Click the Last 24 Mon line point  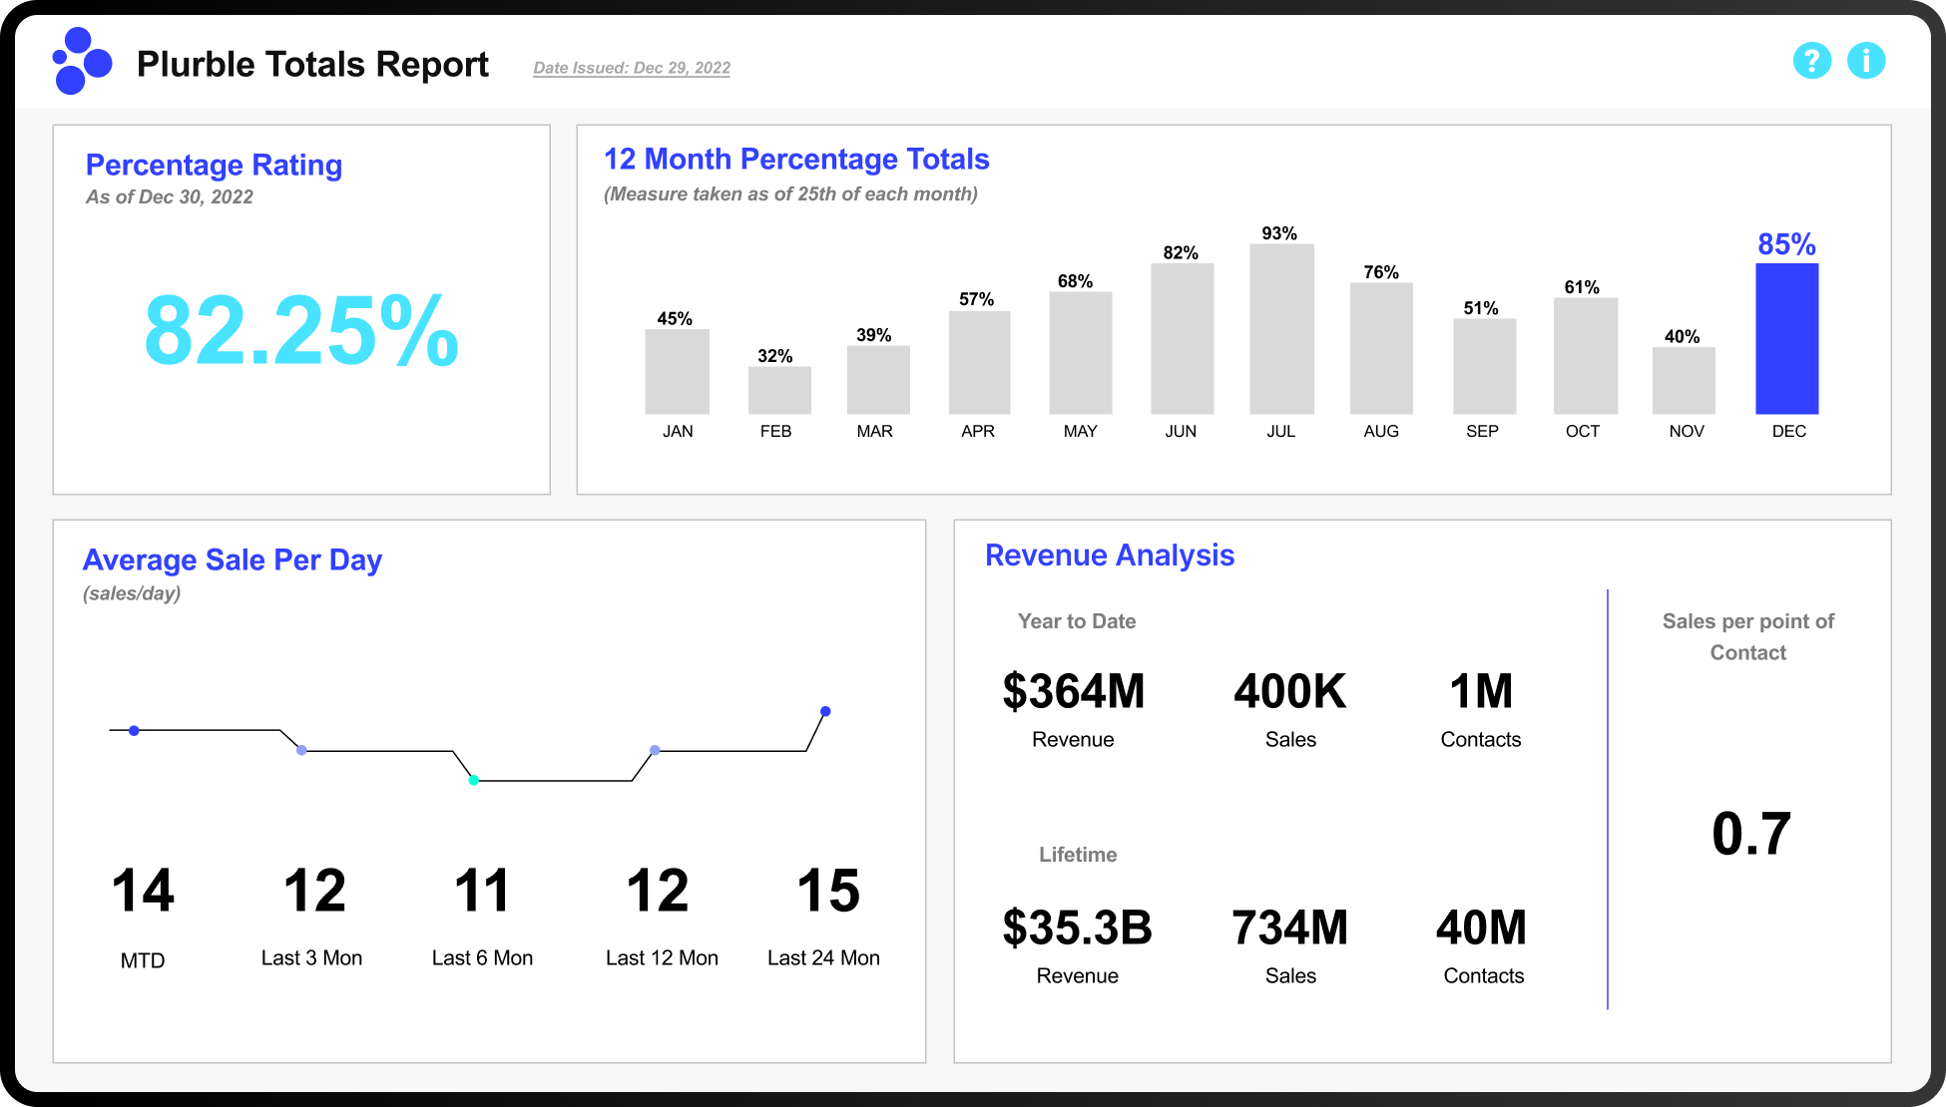point(825,711)
